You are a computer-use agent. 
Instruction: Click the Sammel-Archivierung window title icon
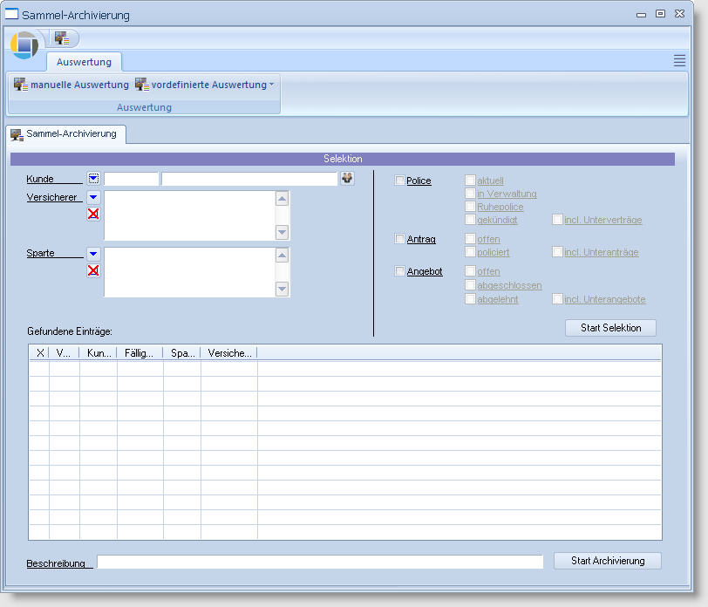(12, 15)
